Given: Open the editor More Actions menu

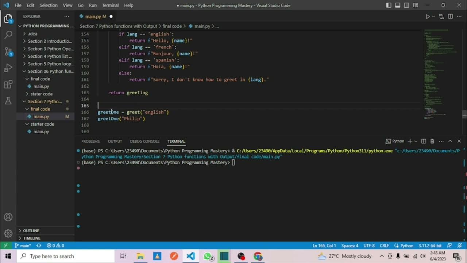Looking at the screenshot, I should point(459,16).
